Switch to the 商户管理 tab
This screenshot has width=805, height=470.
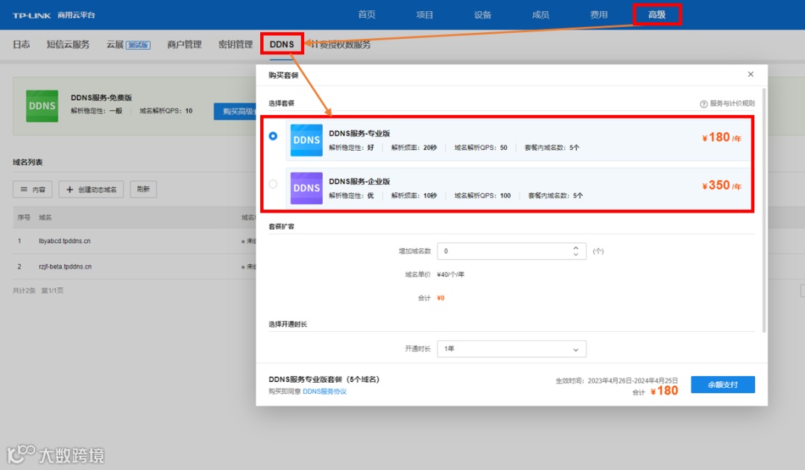184,45
